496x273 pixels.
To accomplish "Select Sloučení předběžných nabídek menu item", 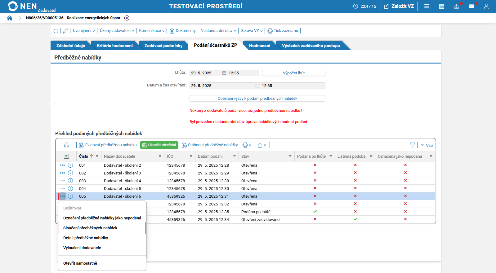I will (90, 228).
